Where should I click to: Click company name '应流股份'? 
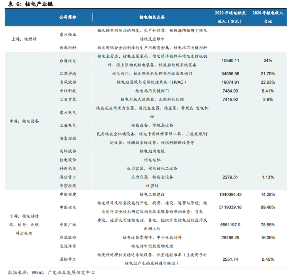click(68, 237)
